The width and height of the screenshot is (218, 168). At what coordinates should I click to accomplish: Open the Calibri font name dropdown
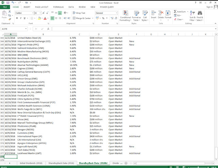(x=33, y=13)
